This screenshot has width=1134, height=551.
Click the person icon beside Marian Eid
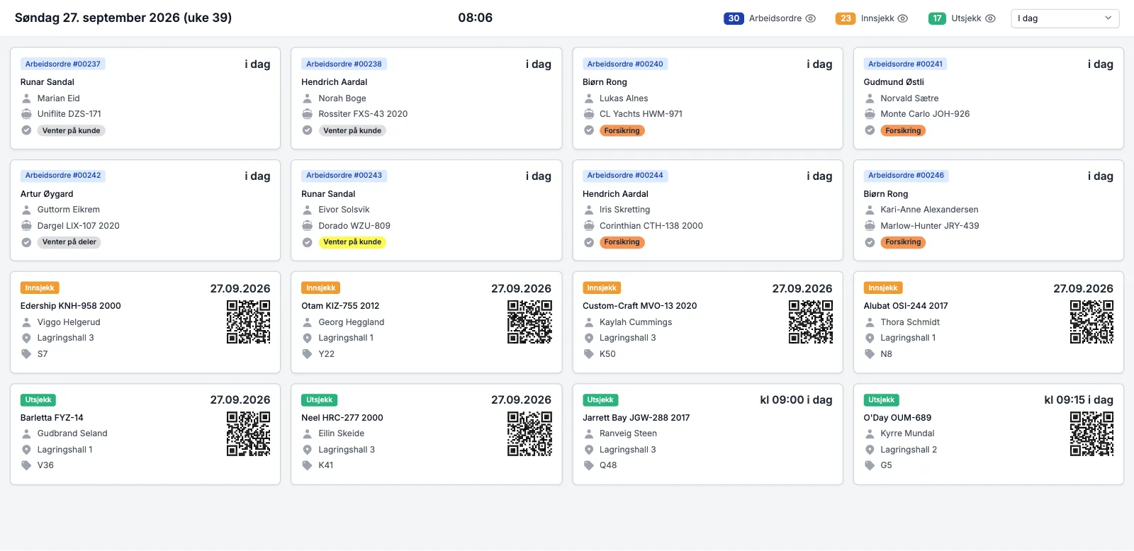pos(26,98)
